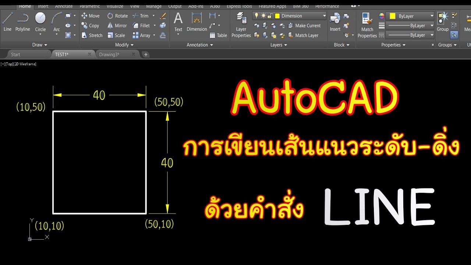Switch to the Annotate ribbon tab

pyautogui.click(x=64, y=6)
